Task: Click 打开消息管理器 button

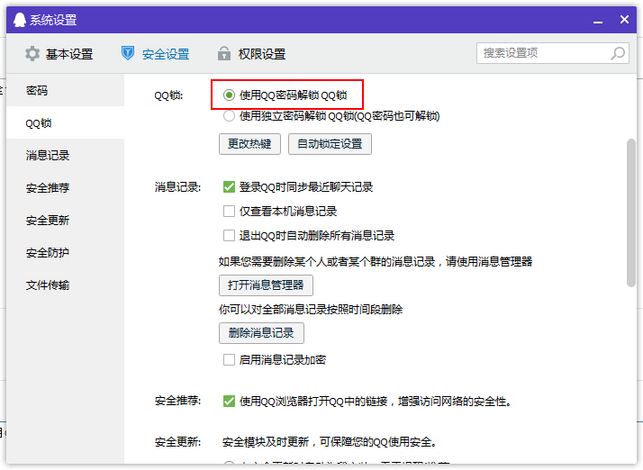Action: tap(266, 285)
